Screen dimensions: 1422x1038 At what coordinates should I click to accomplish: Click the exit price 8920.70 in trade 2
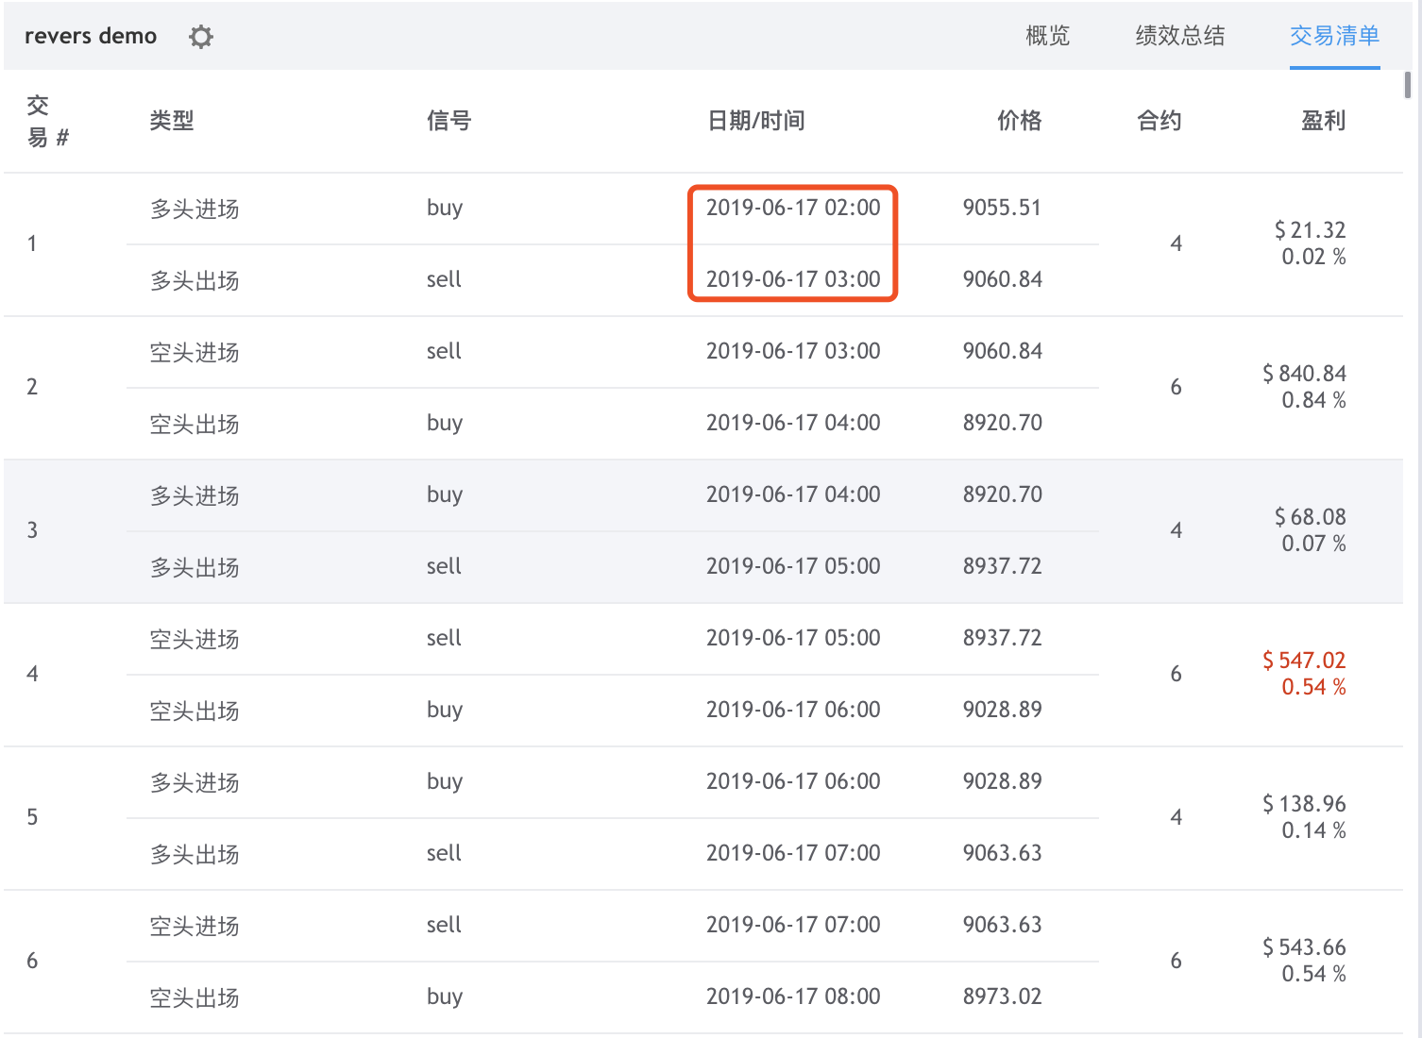(1003, 423)
